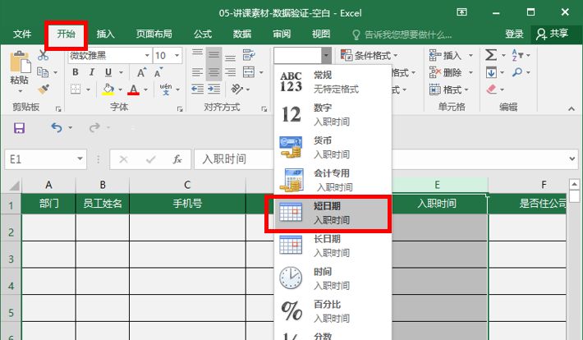This screenshot has height=340, width=583.
Task: Collapse the ribbon arrow
Action: point(571,108)
